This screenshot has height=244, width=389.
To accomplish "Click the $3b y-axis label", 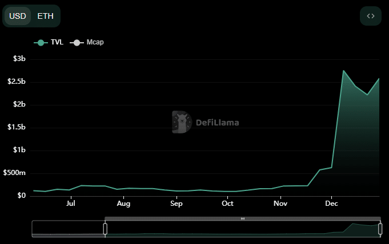I will click(19, 59).
